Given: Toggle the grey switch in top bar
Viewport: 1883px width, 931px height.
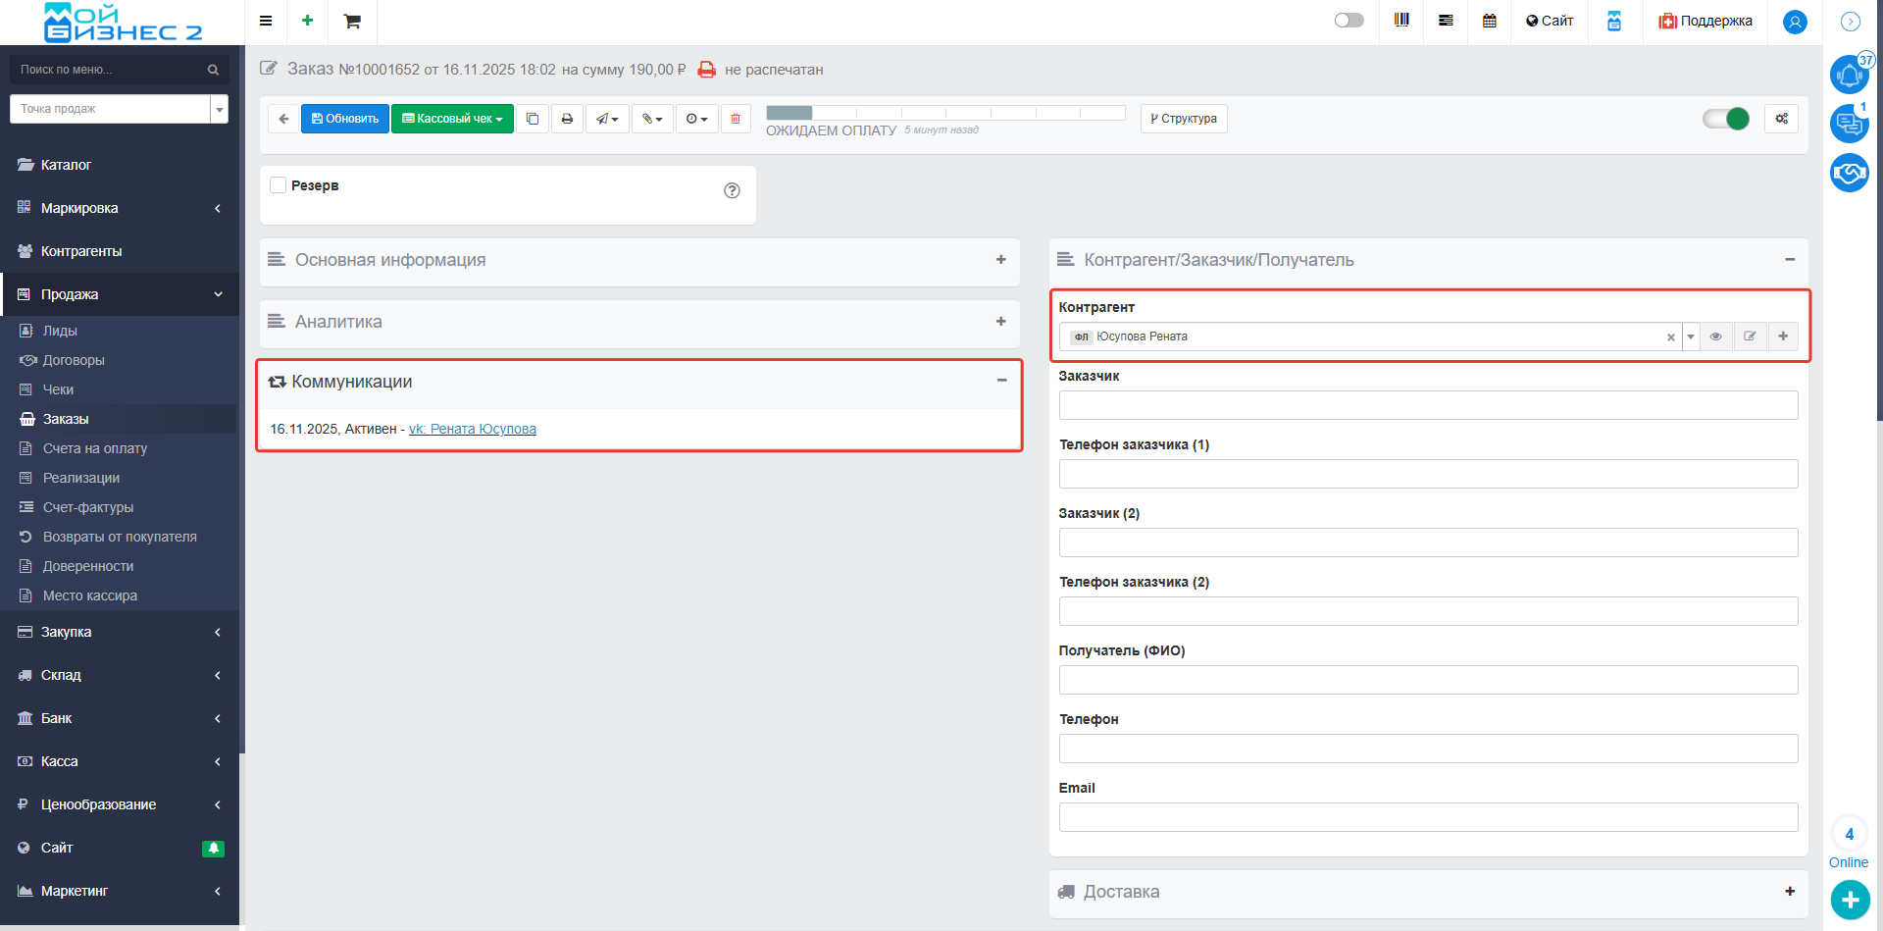Looking at the screenshot, I should point(1349,21).
